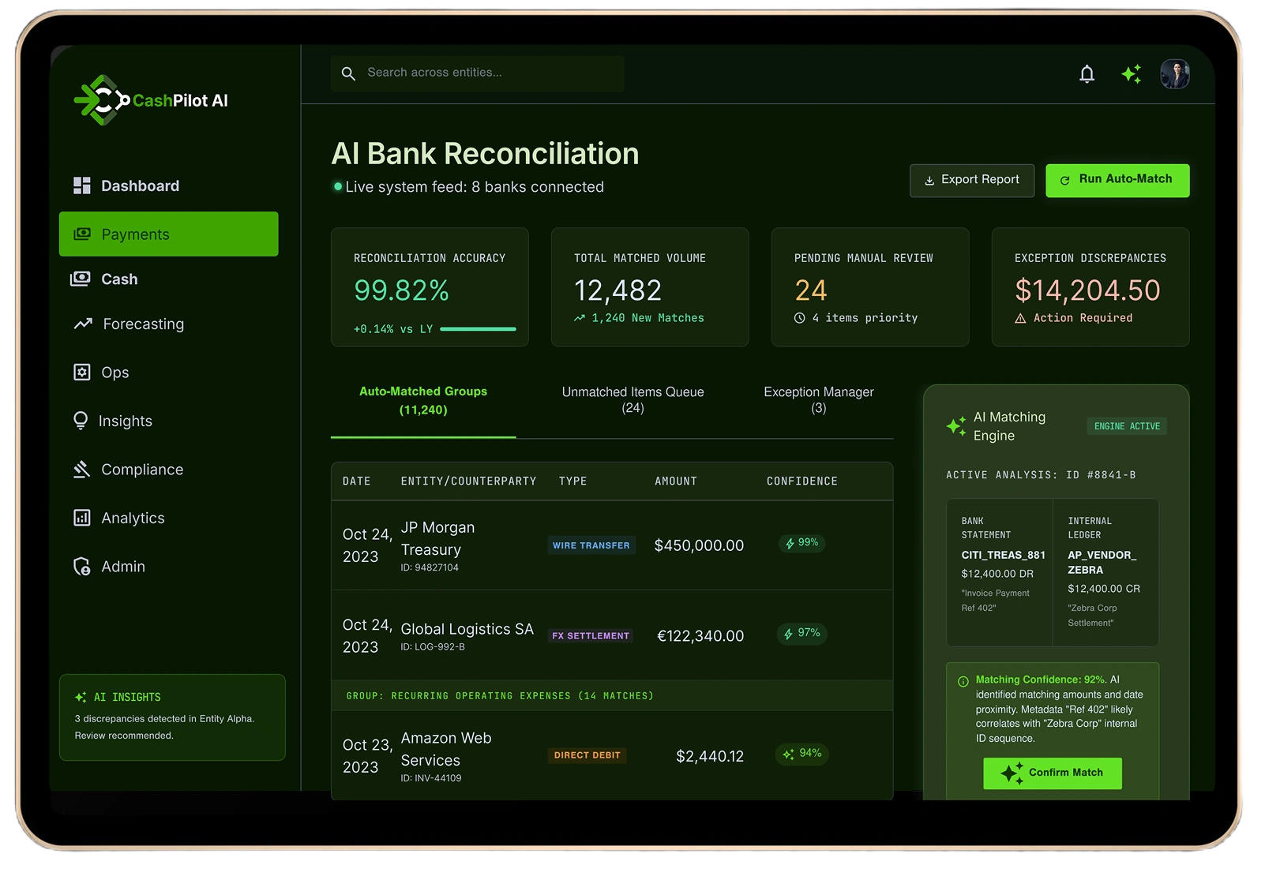Confirm the AI suggested match

tap(1052, 773)
